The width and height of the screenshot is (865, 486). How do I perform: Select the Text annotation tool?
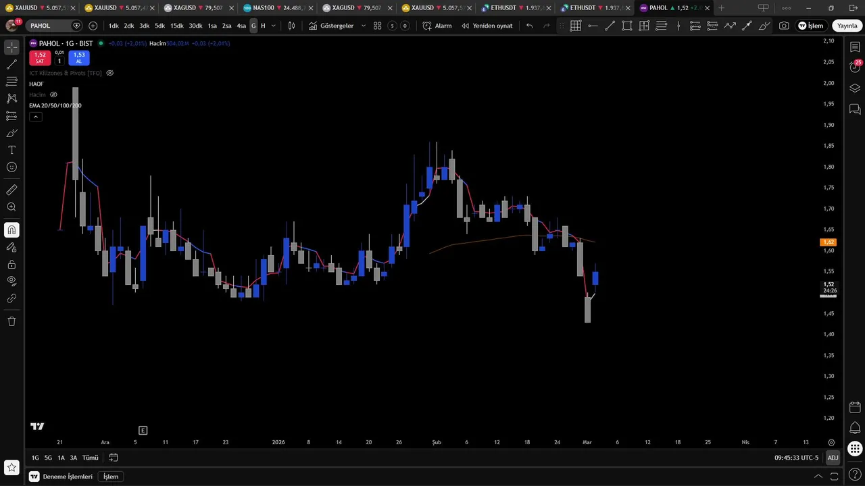(x=11, y=150)
